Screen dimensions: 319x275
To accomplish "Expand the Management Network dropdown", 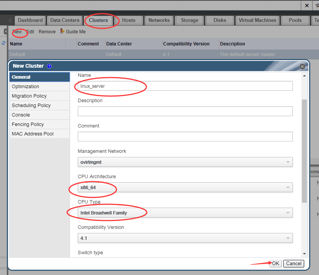I will pyautogui.click(x=185, y=162).
